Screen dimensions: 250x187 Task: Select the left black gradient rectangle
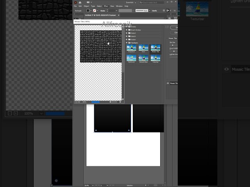[112, 118]
